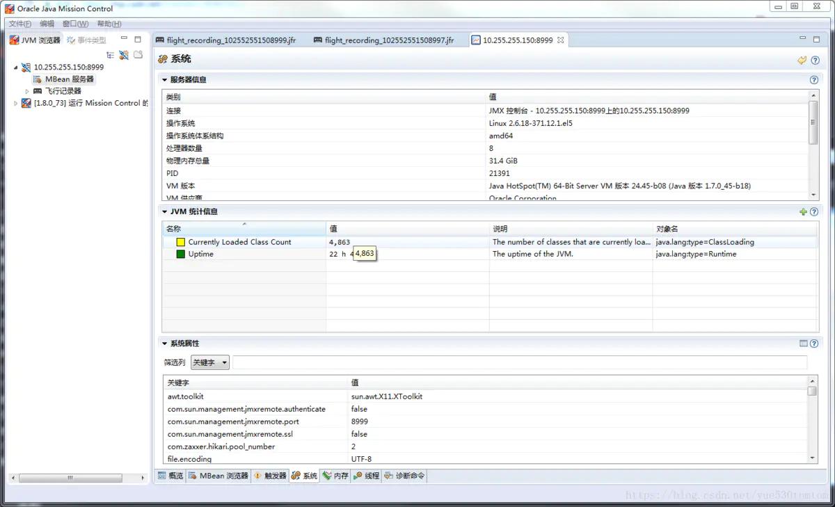Image resolution: width=835 pixels, height=507 pixels.
Task: Click the tree layout icon in JVM browser
Action: [110, 55]
